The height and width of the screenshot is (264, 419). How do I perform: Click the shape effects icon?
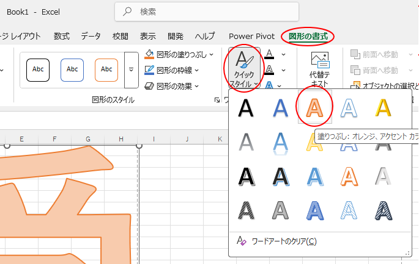point(149,86)
